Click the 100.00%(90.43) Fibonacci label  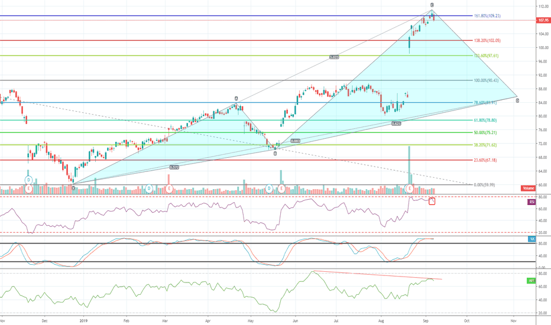click(x=487, y=80)
